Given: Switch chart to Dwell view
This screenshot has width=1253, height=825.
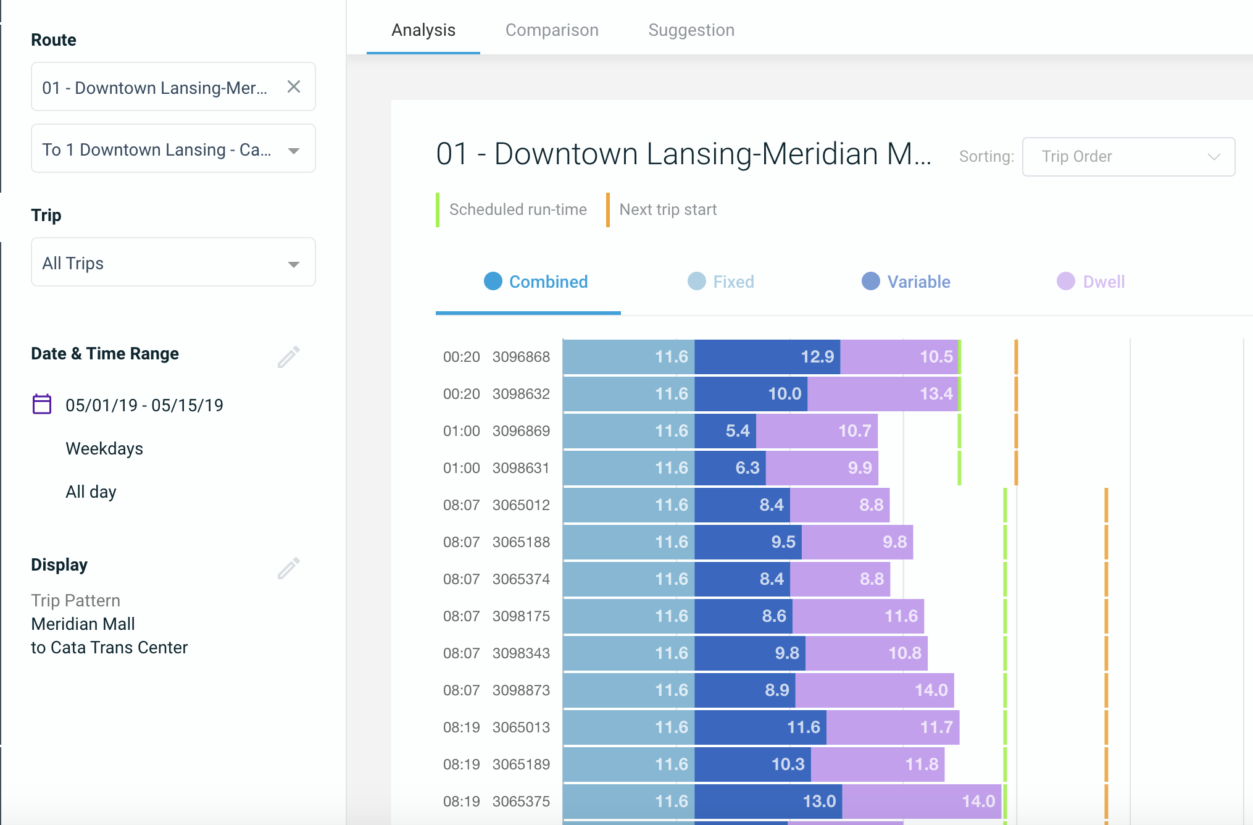Looking at the screenshot, I should (x=1103, y=282).
